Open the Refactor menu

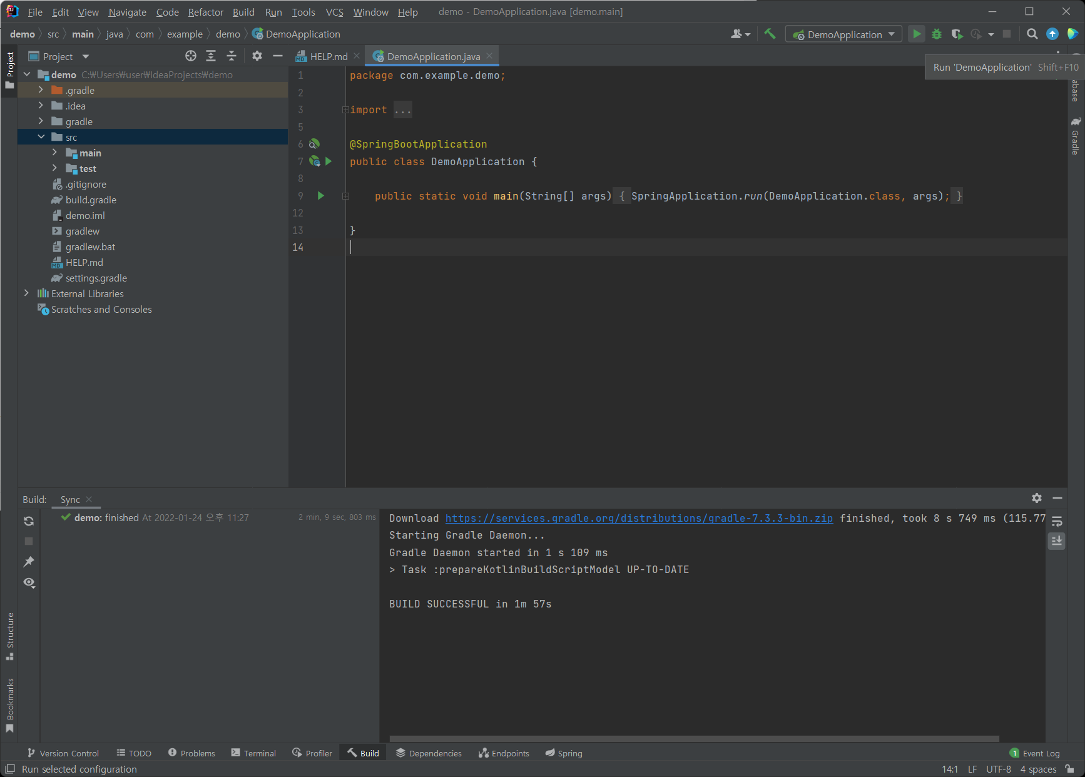tap(206, 12)
